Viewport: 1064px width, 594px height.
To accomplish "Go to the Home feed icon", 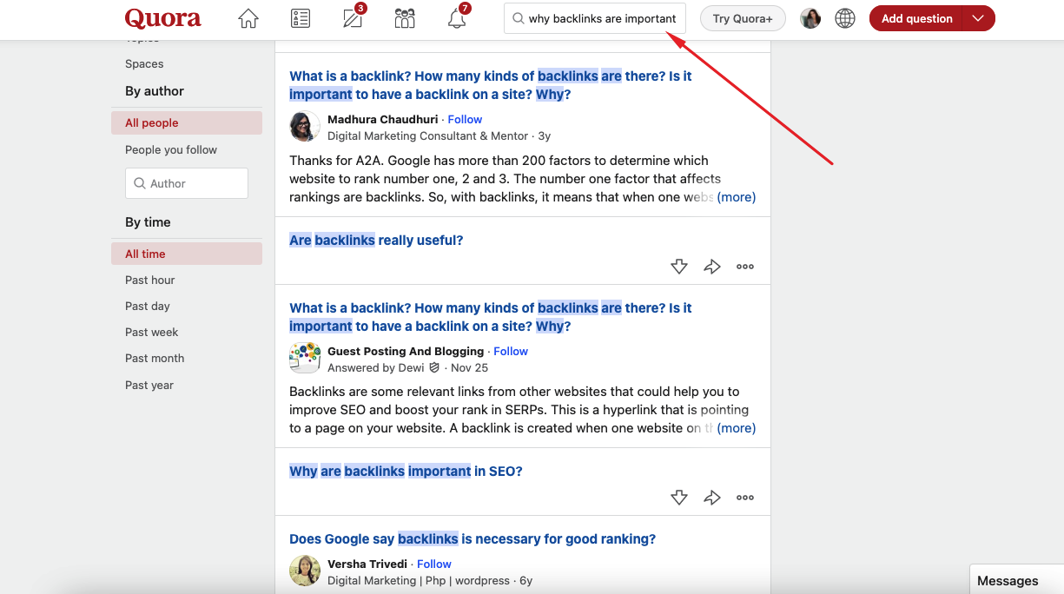I will (x=248, y=18).
